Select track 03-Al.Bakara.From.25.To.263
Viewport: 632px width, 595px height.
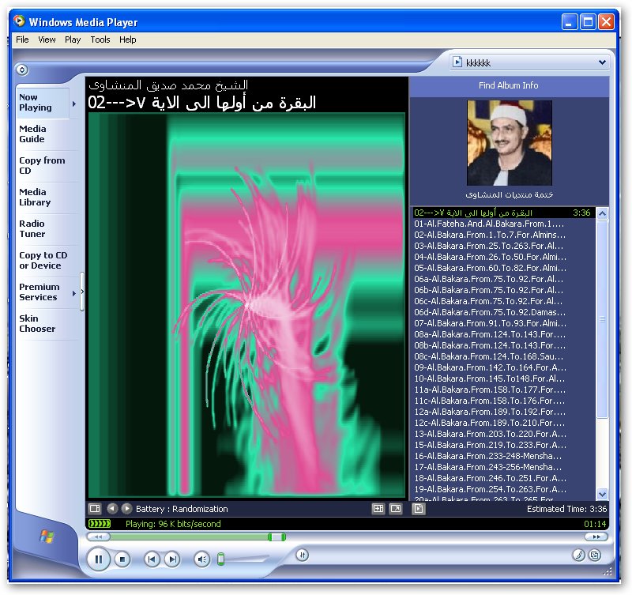click(x=503, y=246)
